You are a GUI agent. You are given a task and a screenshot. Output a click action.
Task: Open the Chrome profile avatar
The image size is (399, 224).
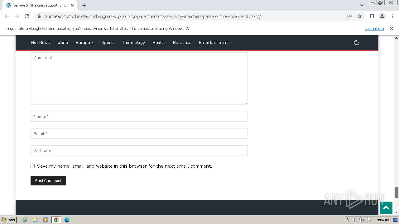[x=382, y=16]
